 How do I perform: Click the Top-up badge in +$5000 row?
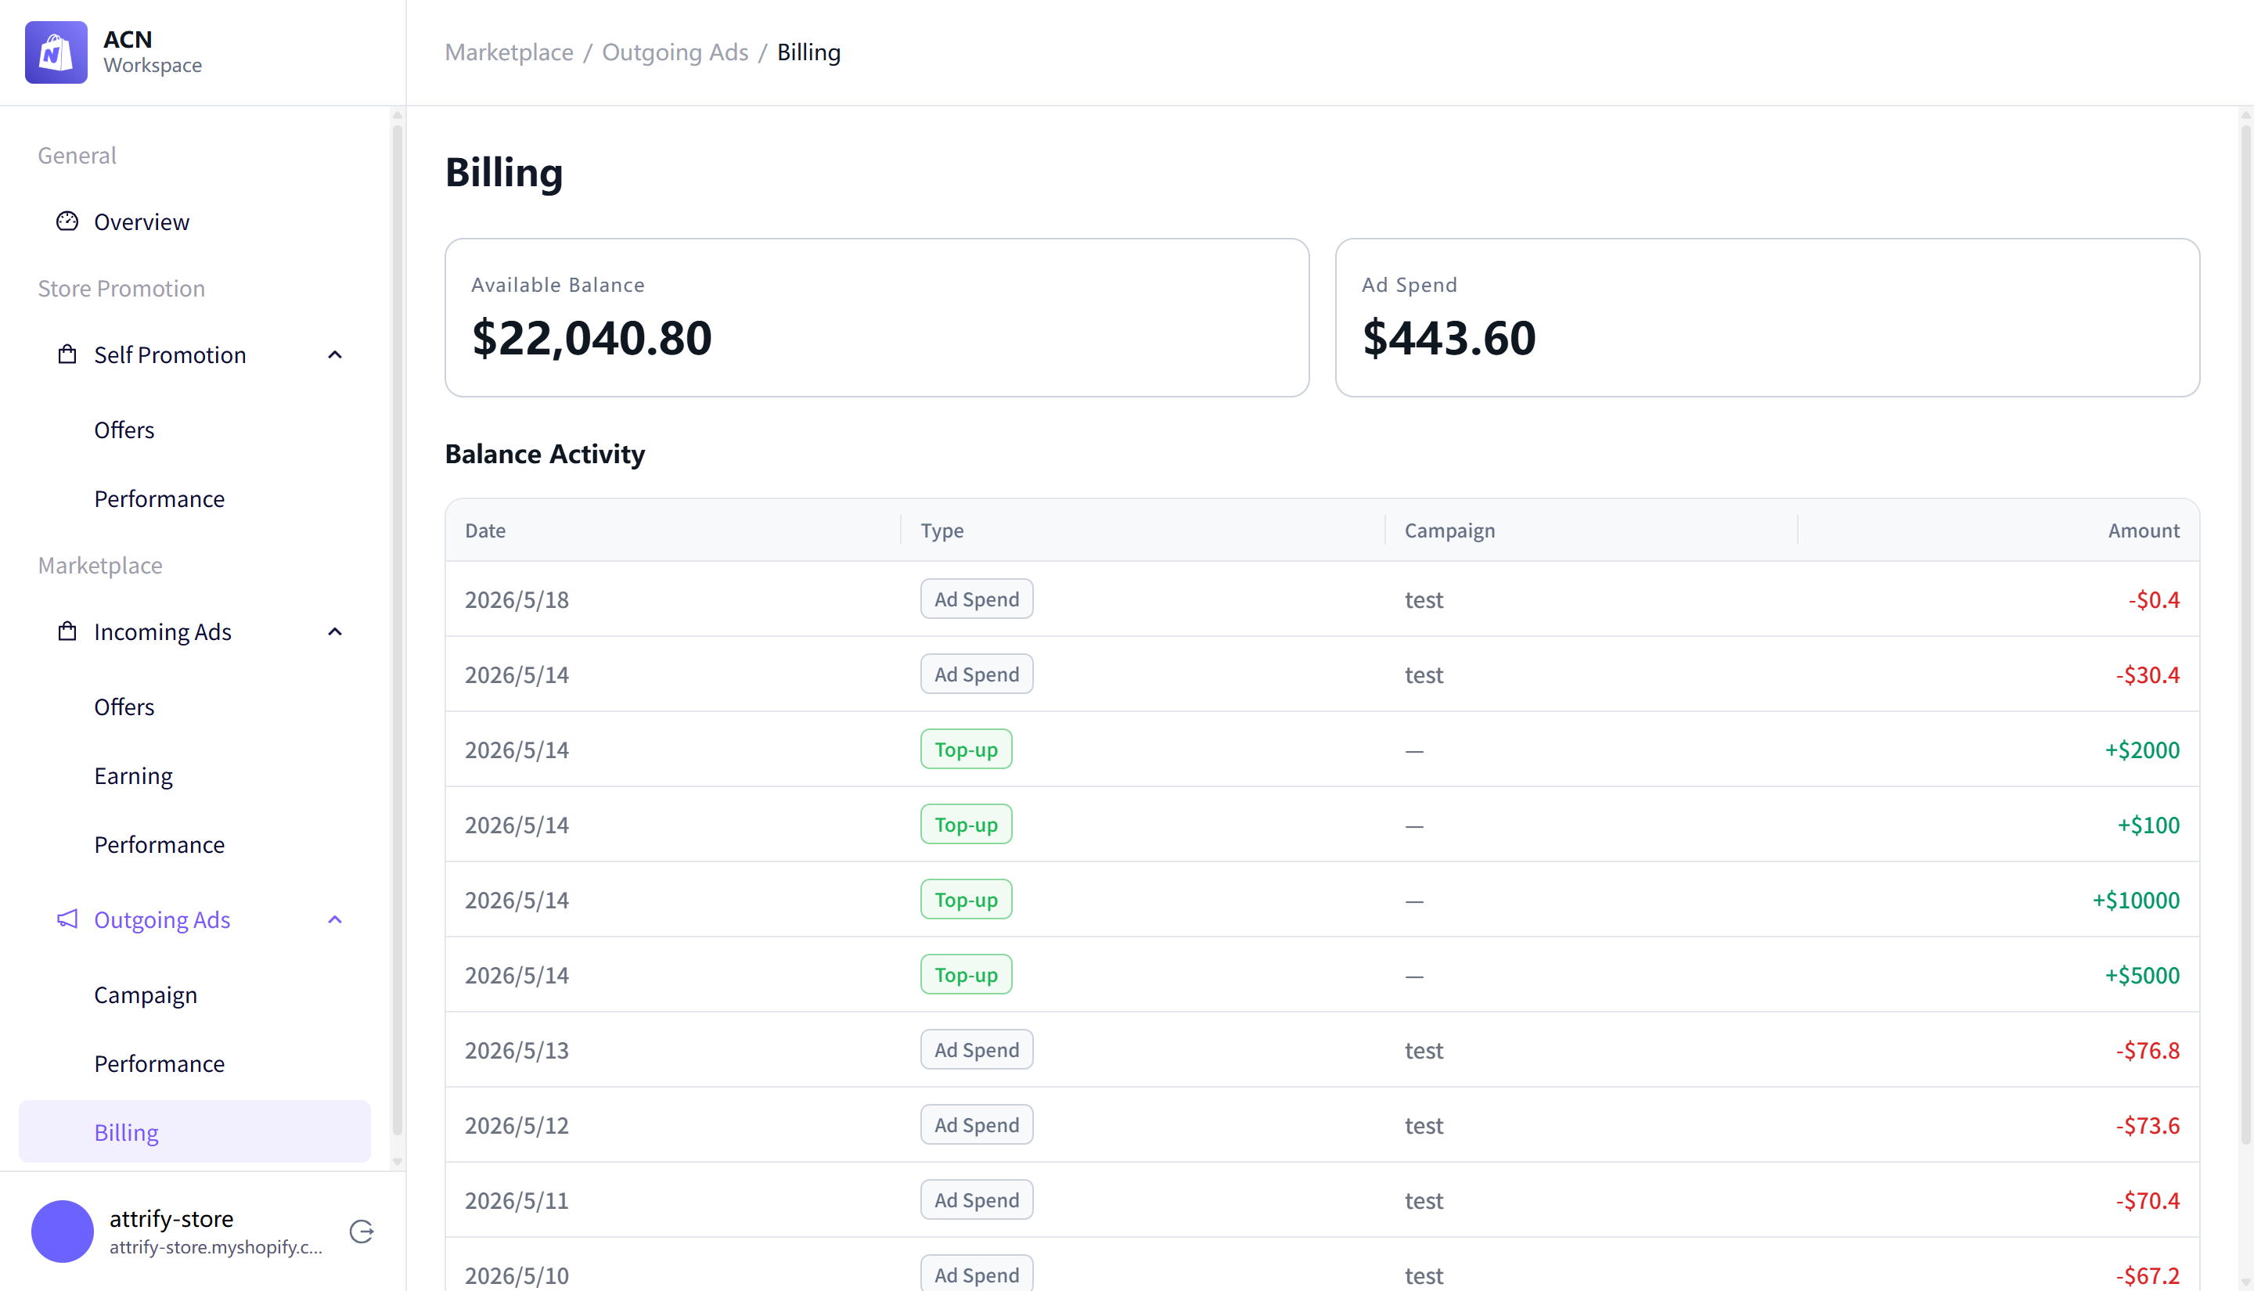click(966, 974)
